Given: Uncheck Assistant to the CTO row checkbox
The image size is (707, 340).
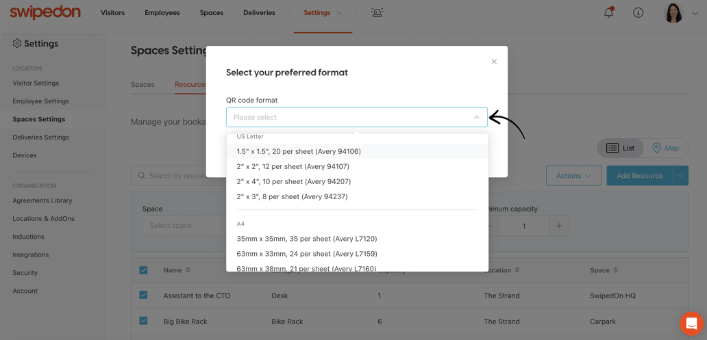Looking at the screenshot, I should (143, 296).
